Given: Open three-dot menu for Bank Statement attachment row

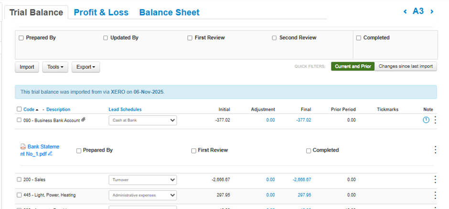Looking at the screenshot, I should click(435, 150).
